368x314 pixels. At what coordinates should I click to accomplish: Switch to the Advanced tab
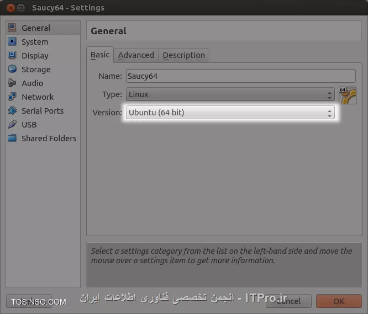(x=136, y=55)
